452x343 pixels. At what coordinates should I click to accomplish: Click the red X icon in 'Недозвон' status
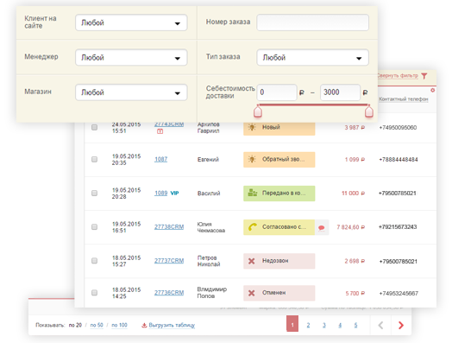[x=251, y=261]
